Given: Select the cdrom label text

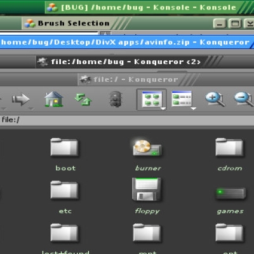Looking at the screenshot, I should coord(230,168).
